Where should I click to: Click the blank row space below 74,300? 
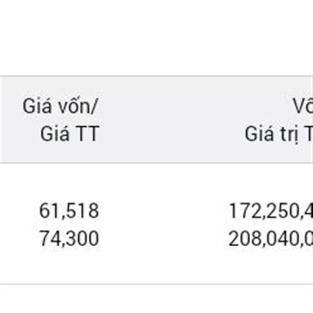[69, 265]
